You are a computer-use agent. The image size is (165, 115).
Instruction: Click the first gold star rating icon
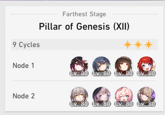(x=128, y=45)
